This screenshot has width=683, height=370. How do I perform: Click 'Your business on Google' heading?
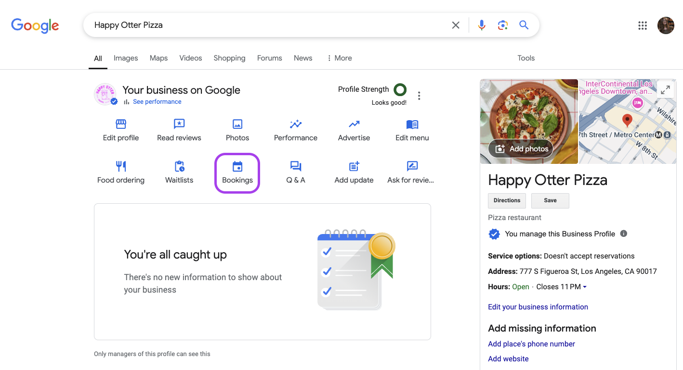pos(181,90)
